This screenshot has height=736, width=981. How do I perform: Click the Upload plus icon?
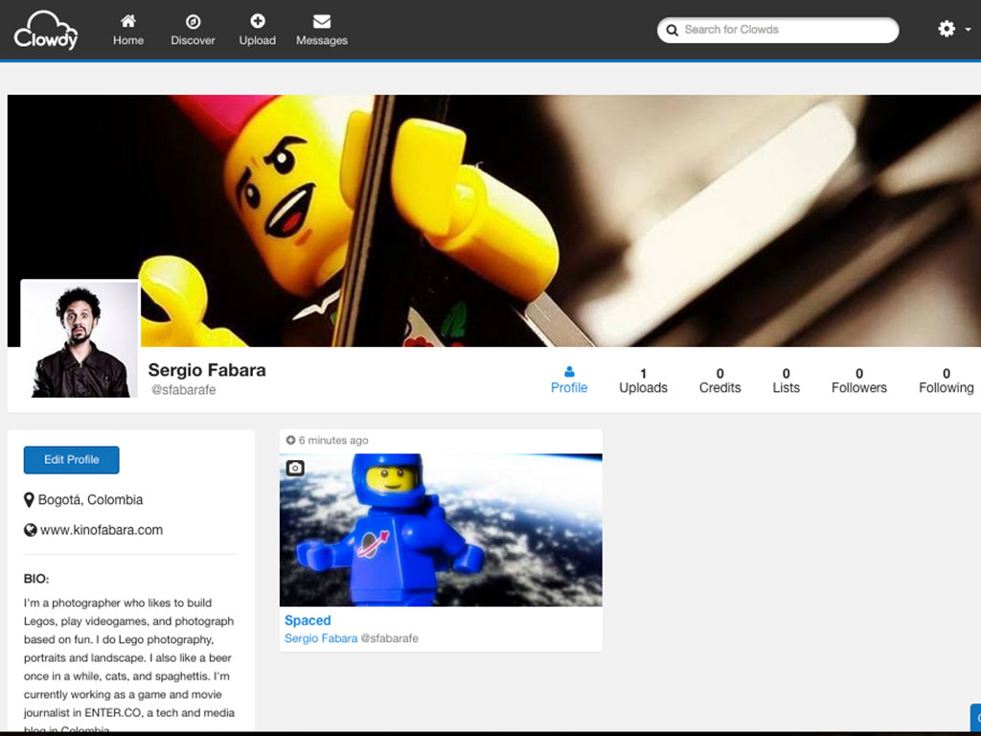257,22
